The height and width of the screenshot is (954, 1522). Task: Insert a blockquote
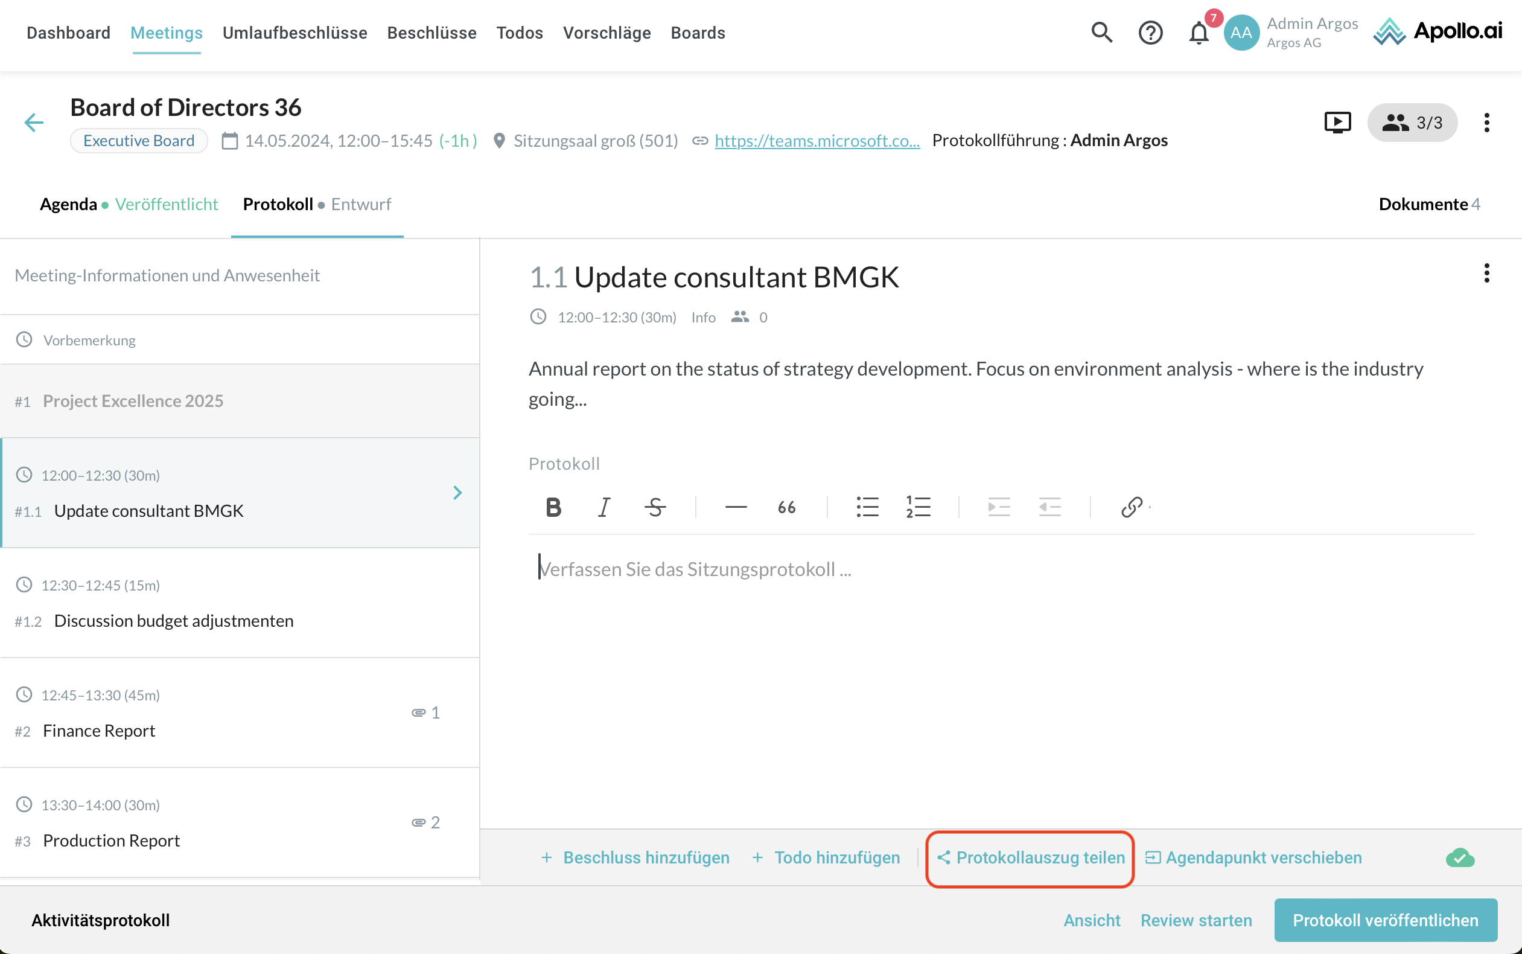[786, 507]
